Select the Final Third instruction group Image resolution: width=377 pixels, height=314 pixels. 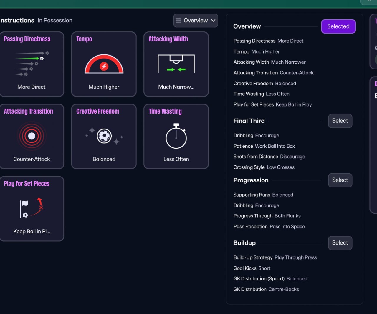[x=340, y=121]
